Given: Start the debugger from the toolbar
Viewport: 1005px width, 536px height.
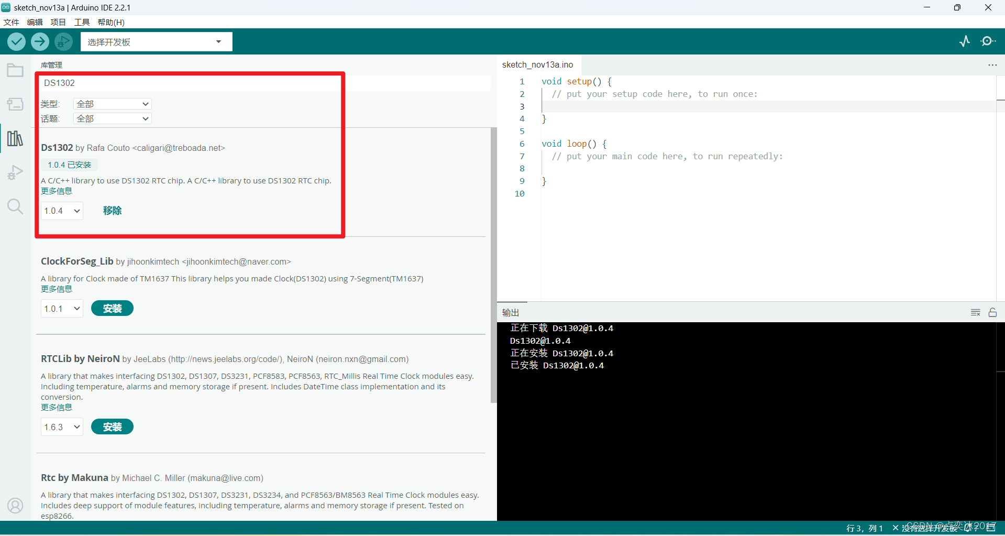Looking at the screenshot, I should coord(63,41).
